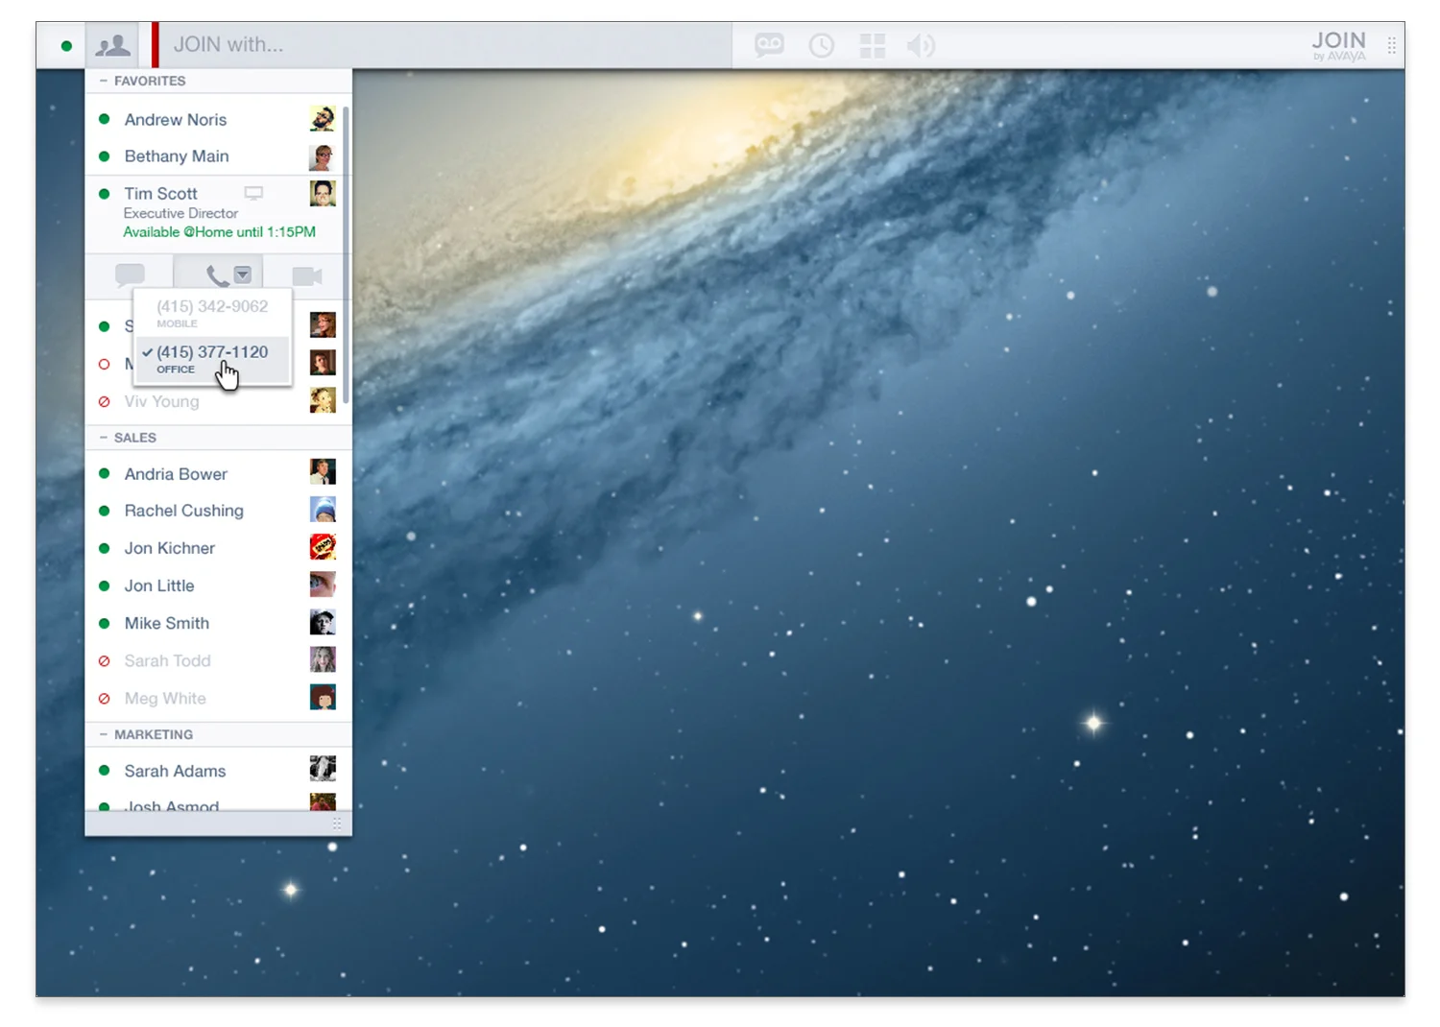Select contact Tim Scott
This screenshot has height=1027, width=1440.
click(x=160, y=194)
